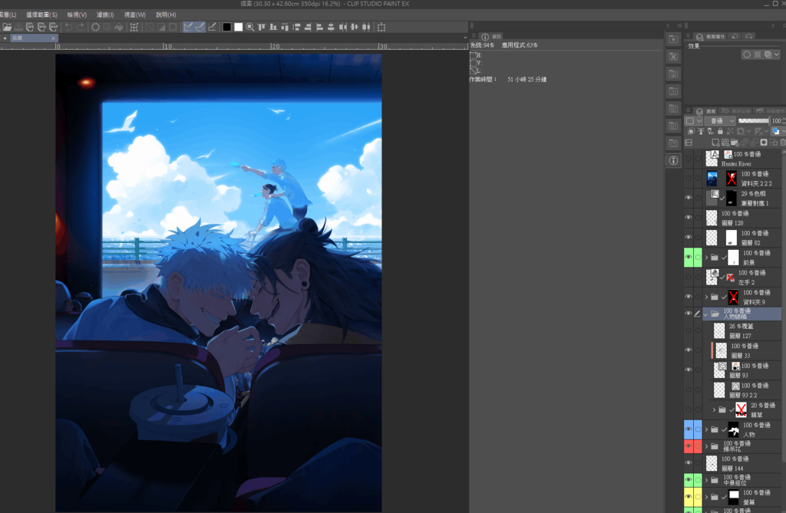
Task: Collapse the 人物線稿 folder
Action: point(706,314)
